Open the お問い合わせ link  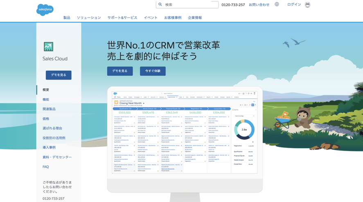coord(259,4)
